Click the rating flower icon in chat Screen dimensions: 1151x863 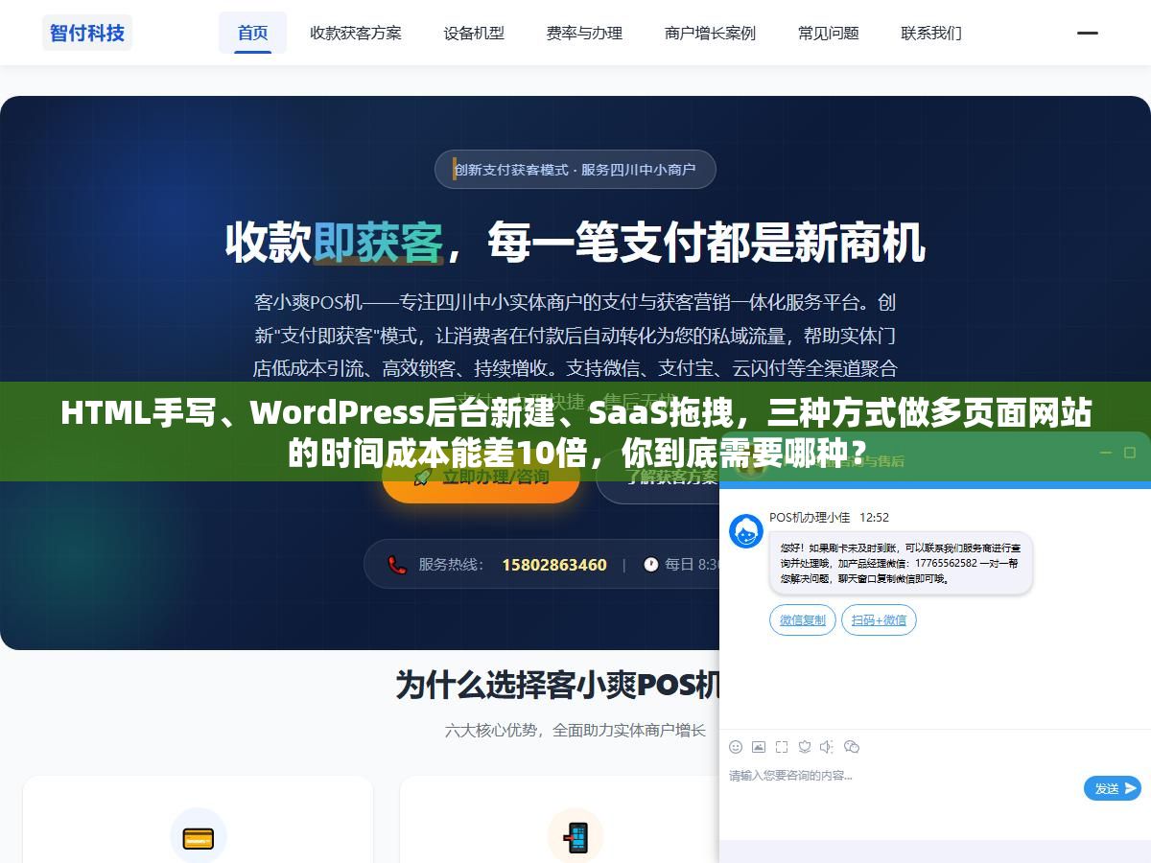coord(805,746)
